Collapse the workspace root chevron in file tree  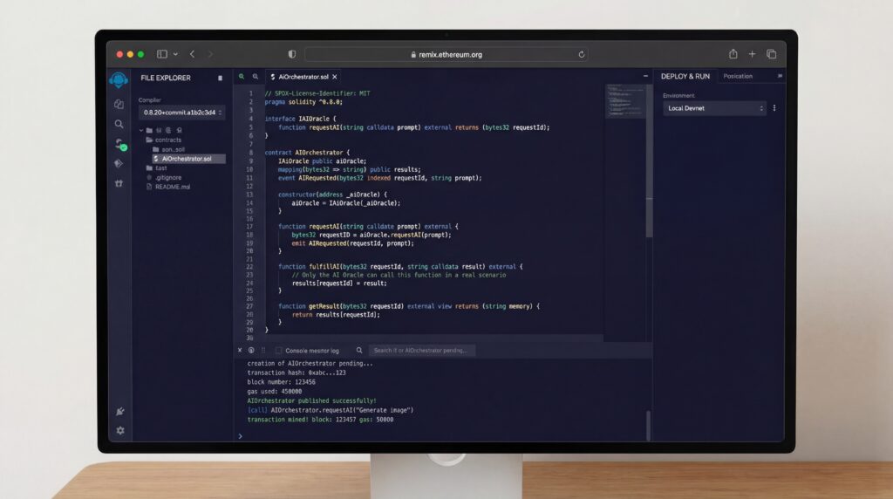(x=141, y=131)
